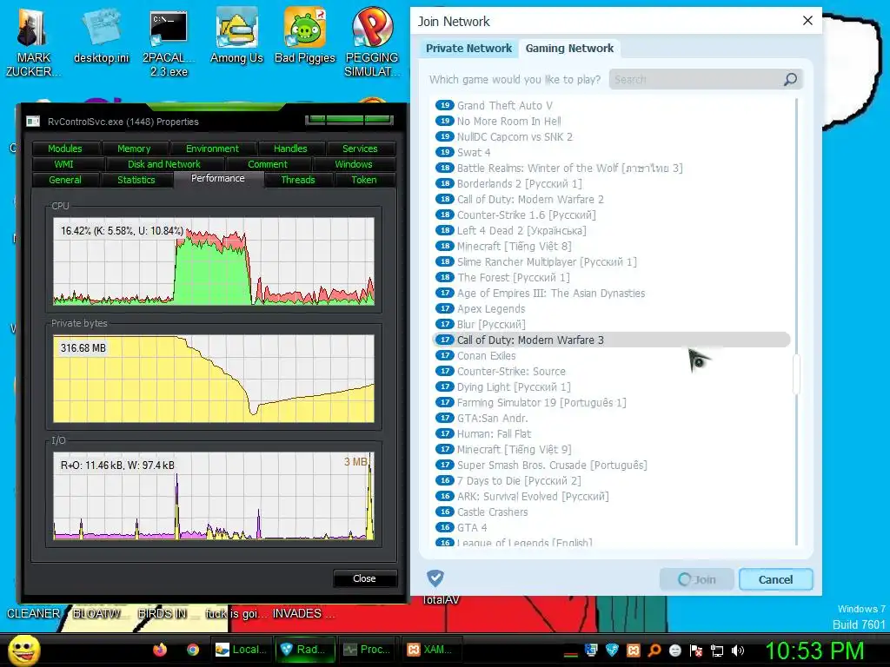Switch to the Memory tab
The width and height of the screenshot is (890, 667).
click(134, 149)
